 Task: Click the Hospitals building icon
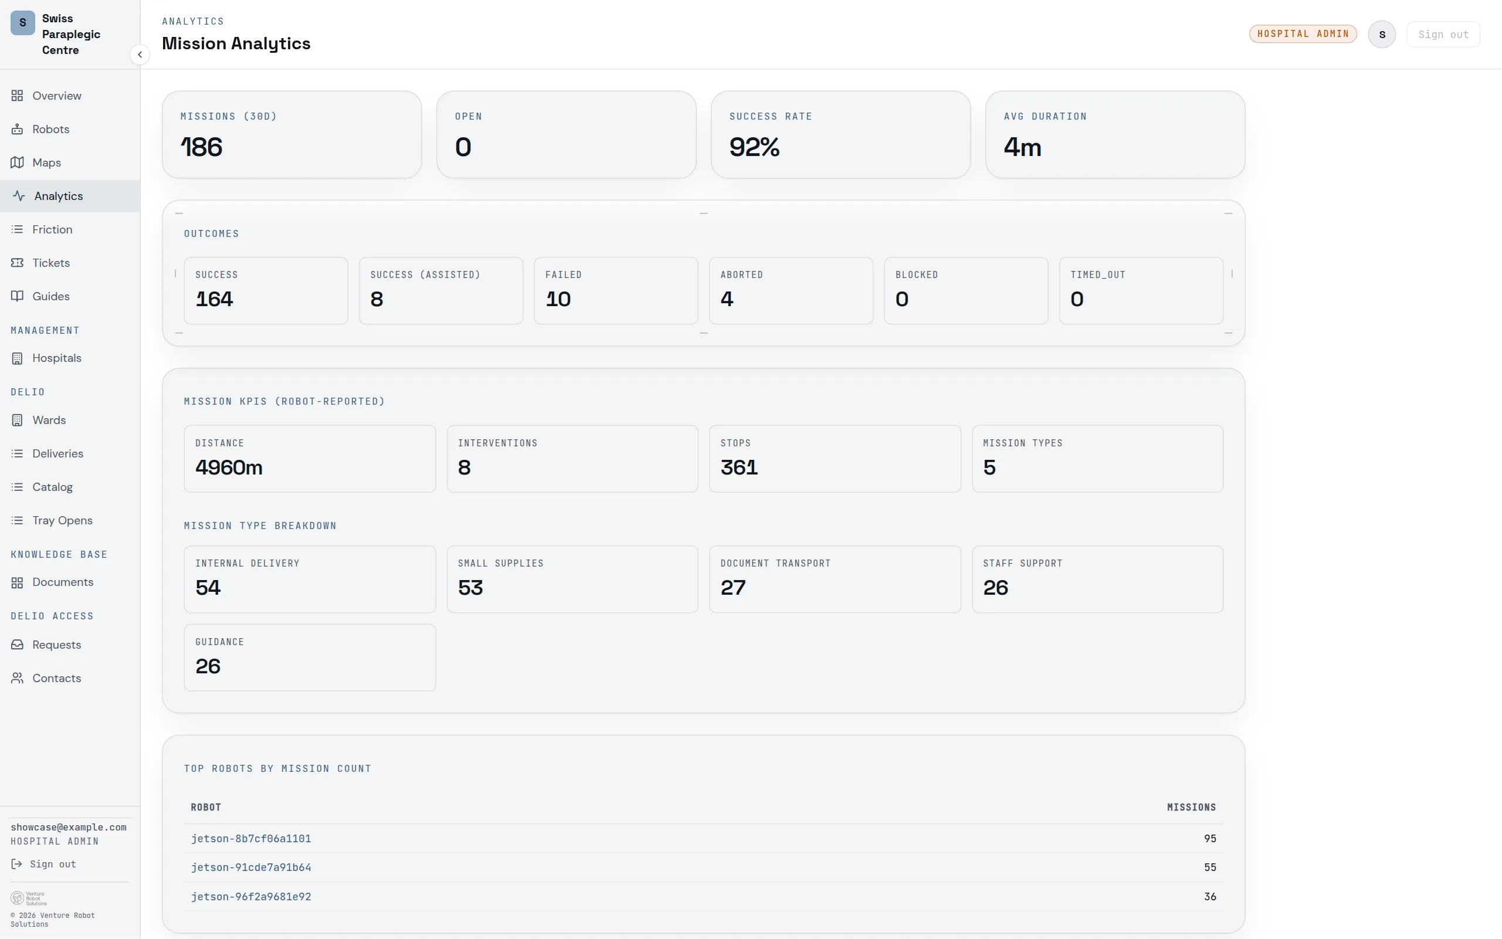pyautogui.click(x=18, y=358)
